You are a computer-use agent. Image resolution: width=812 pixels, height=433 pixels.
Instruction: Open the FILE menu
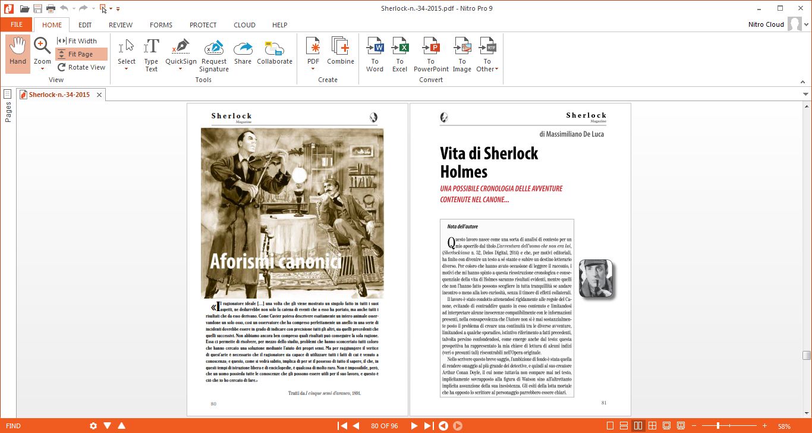[x=17, y=25]
